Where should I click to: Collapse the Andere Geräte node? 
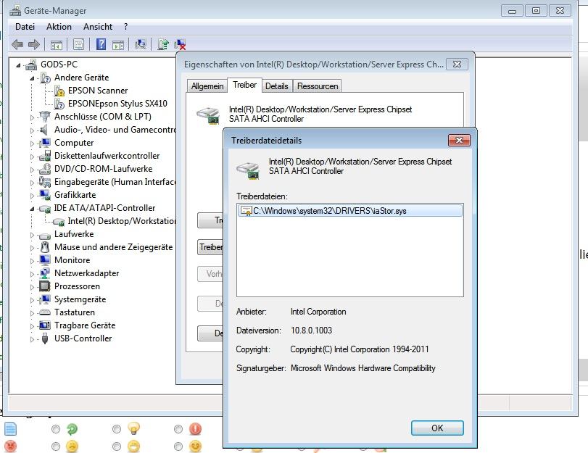click(x=32, y=78)
